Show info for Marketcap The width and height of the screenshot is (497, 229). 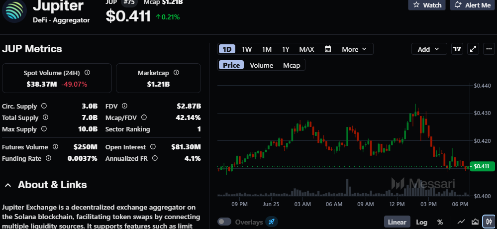[176, 73]
